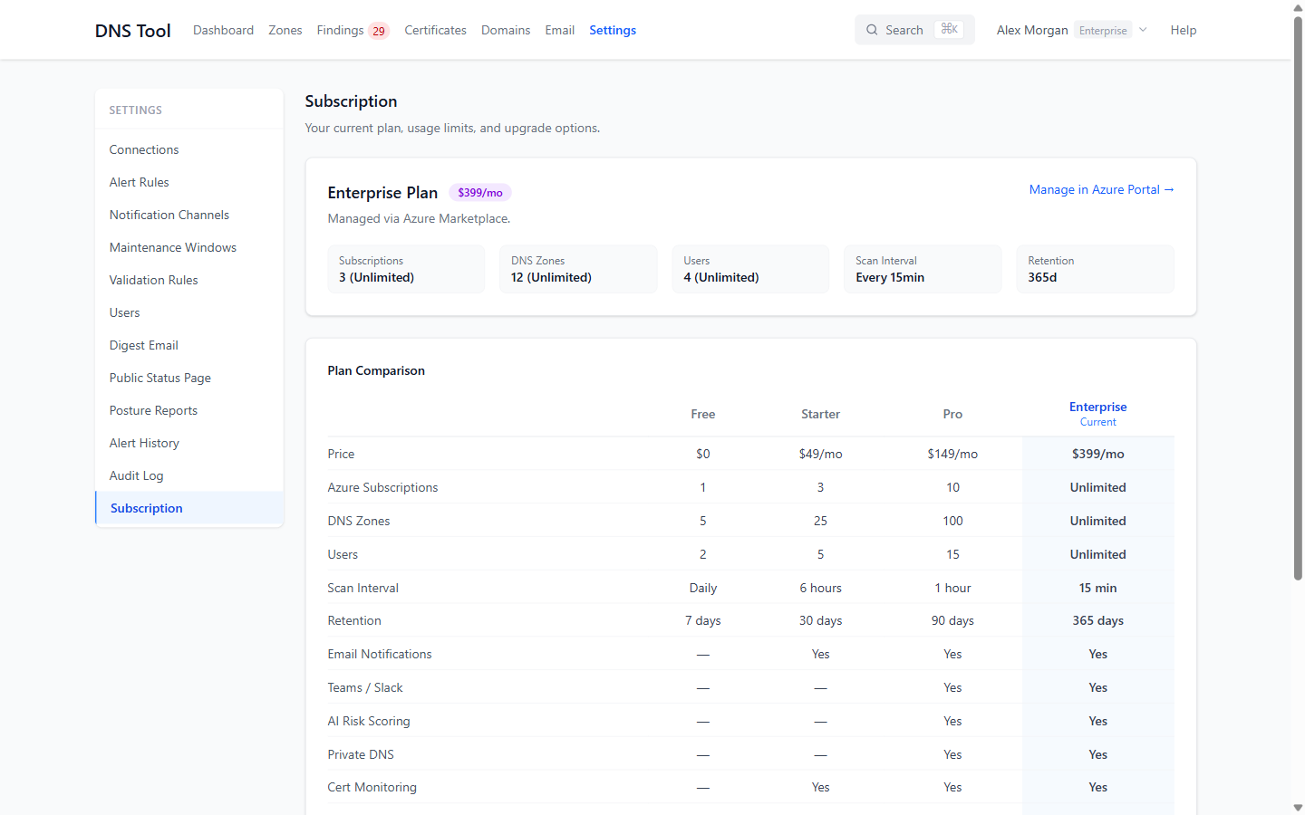Open Users settings in sidebar
The height and width of the screenshot is (815, 1305).
tap(189, 312)
